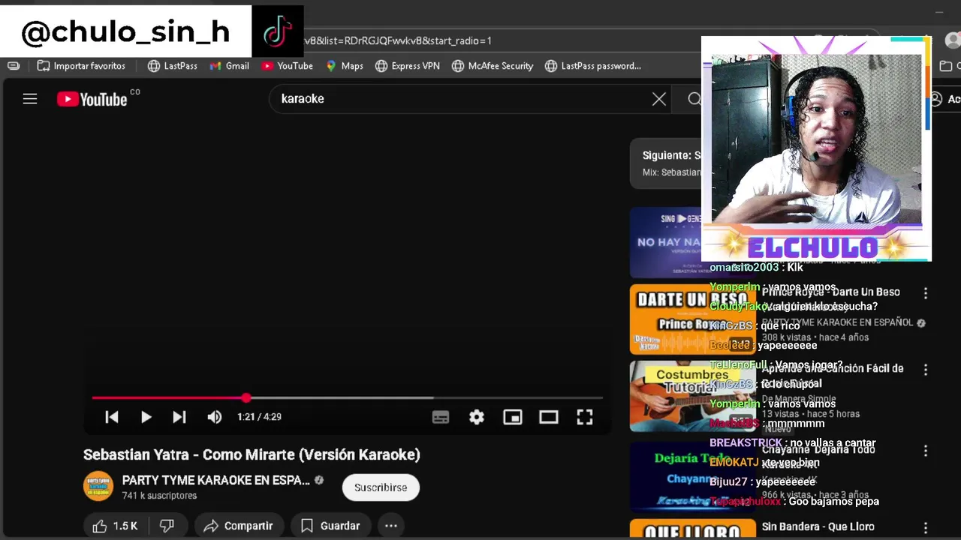Click the @chulo_sin_h TikTok handle overlay
The width and height of the screenshot is (961, 540).
pos(125,32)
